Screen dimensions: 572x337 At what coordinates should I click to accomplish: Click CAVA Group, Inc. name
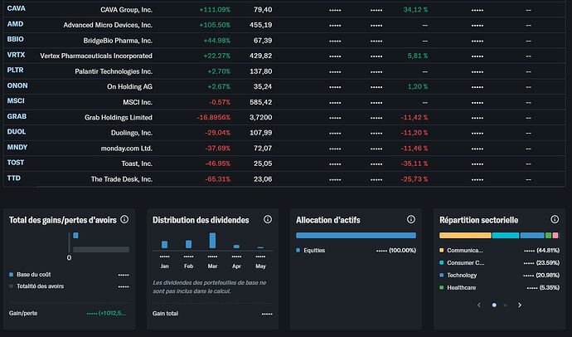126,10
